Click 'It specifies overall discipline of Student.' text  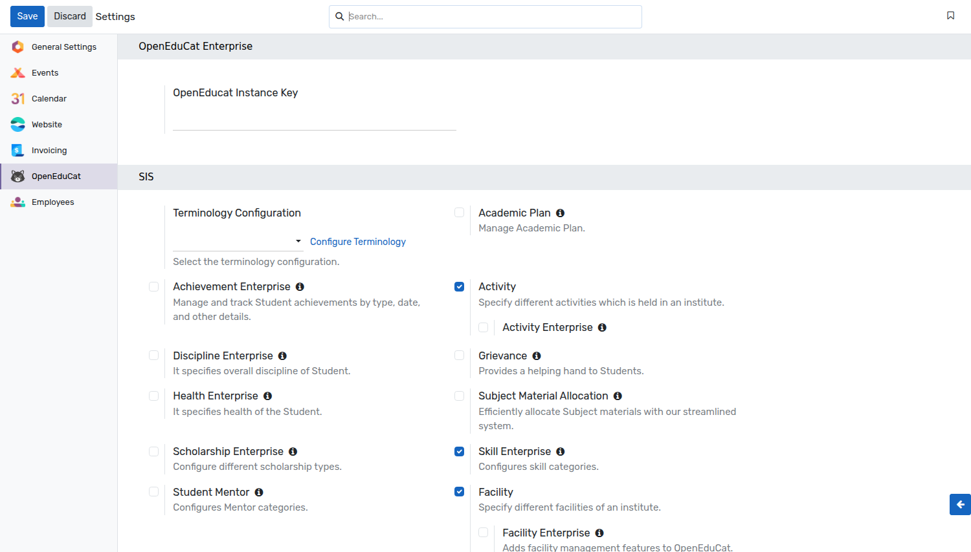[262, 371]
